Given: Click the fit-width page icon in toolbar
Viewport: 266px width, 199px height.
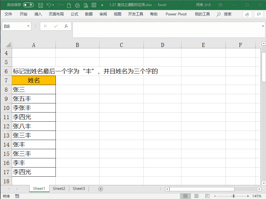Looking at the screenshot, I should pos(94,5).
